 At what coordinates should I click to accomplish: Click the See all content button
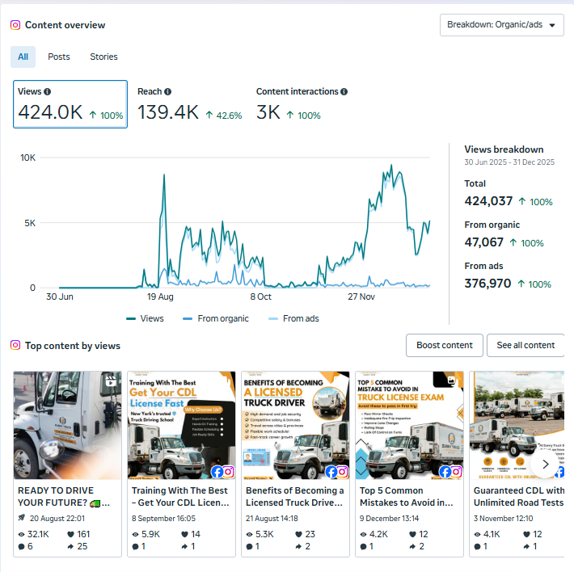tap(525, 345)
